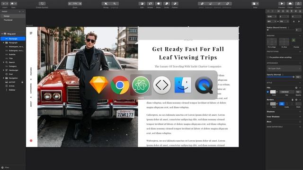Select the Article layer in the list
303x170 pixels.
click(13, 86)
